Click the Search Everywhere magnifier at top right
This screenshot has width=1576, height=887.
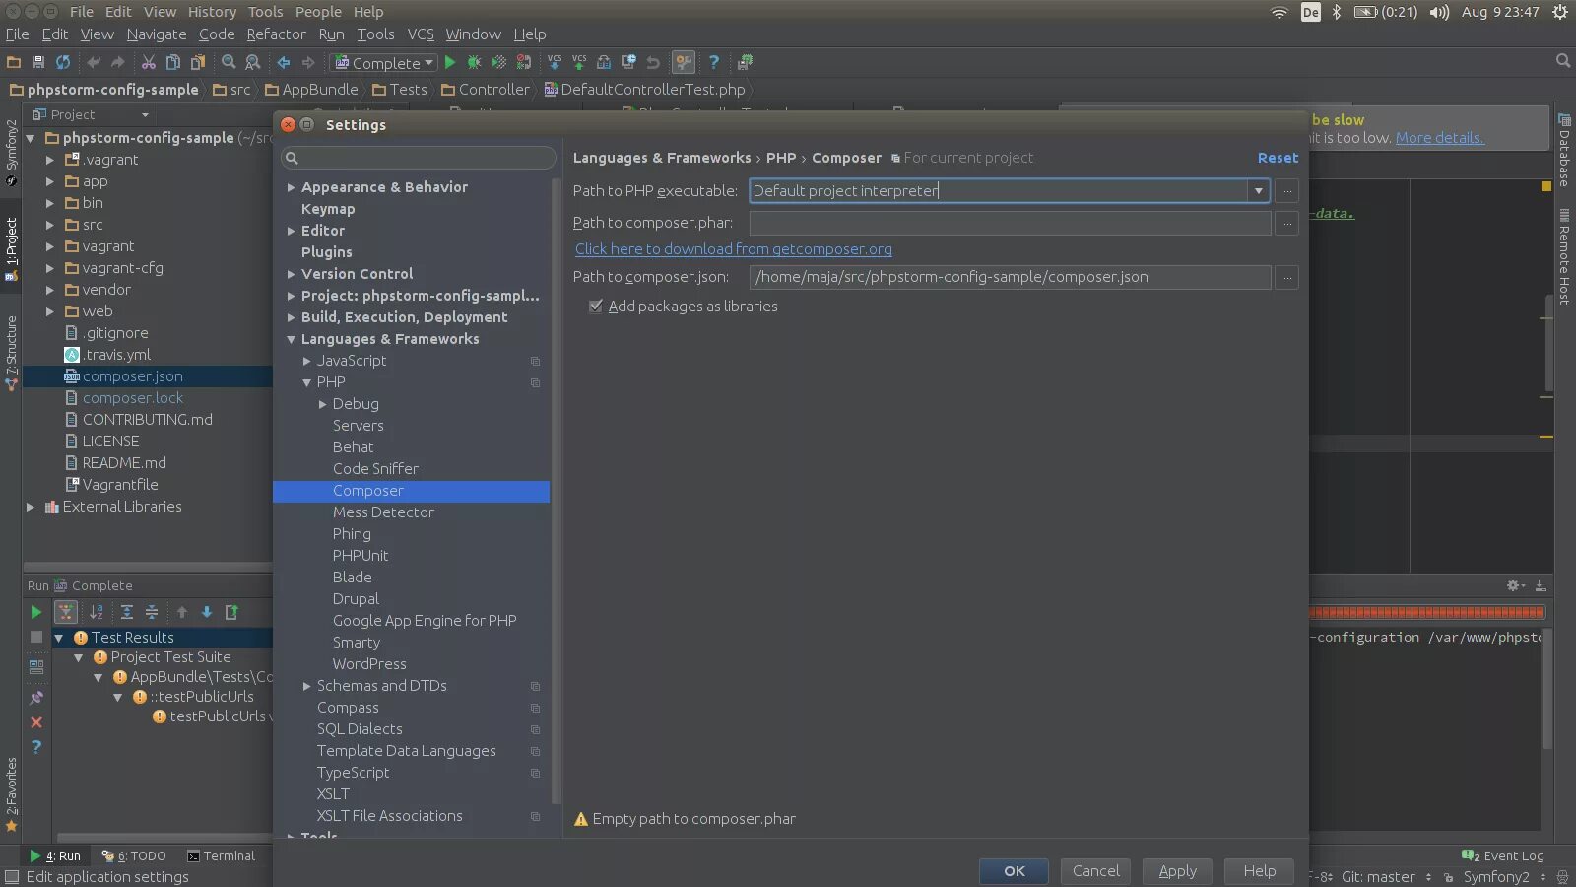point(1562,61)
